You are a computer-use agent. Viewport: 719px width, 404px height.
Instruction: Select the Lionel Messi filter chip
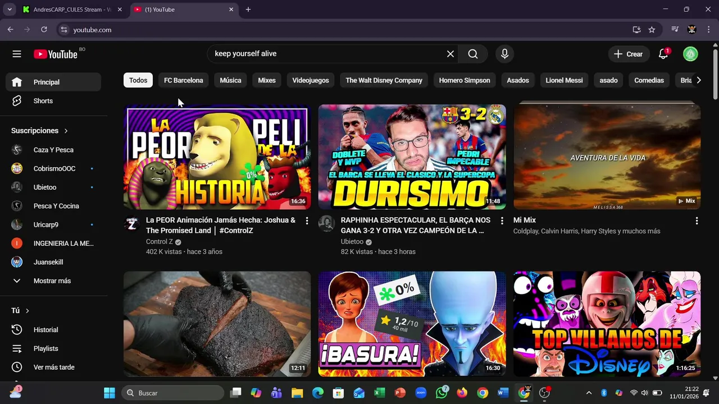564,80
